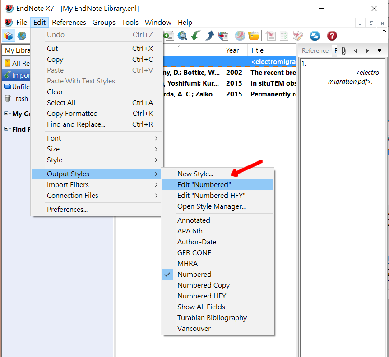The height and width of the screenshot is (357, 389).
Task: Minimize the inner library document window
Action: click(360, 23)
